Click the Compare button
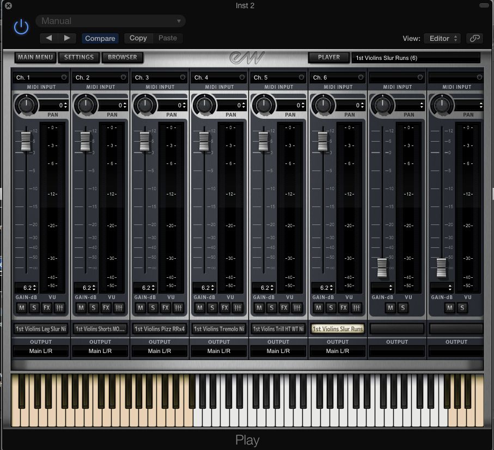Screen dimensions: 494x450 (x=100, y=39)
